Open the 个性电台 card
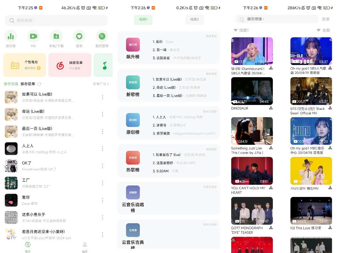Image resolution: width=338 pixels, height=253 pixels. [25, 65]
